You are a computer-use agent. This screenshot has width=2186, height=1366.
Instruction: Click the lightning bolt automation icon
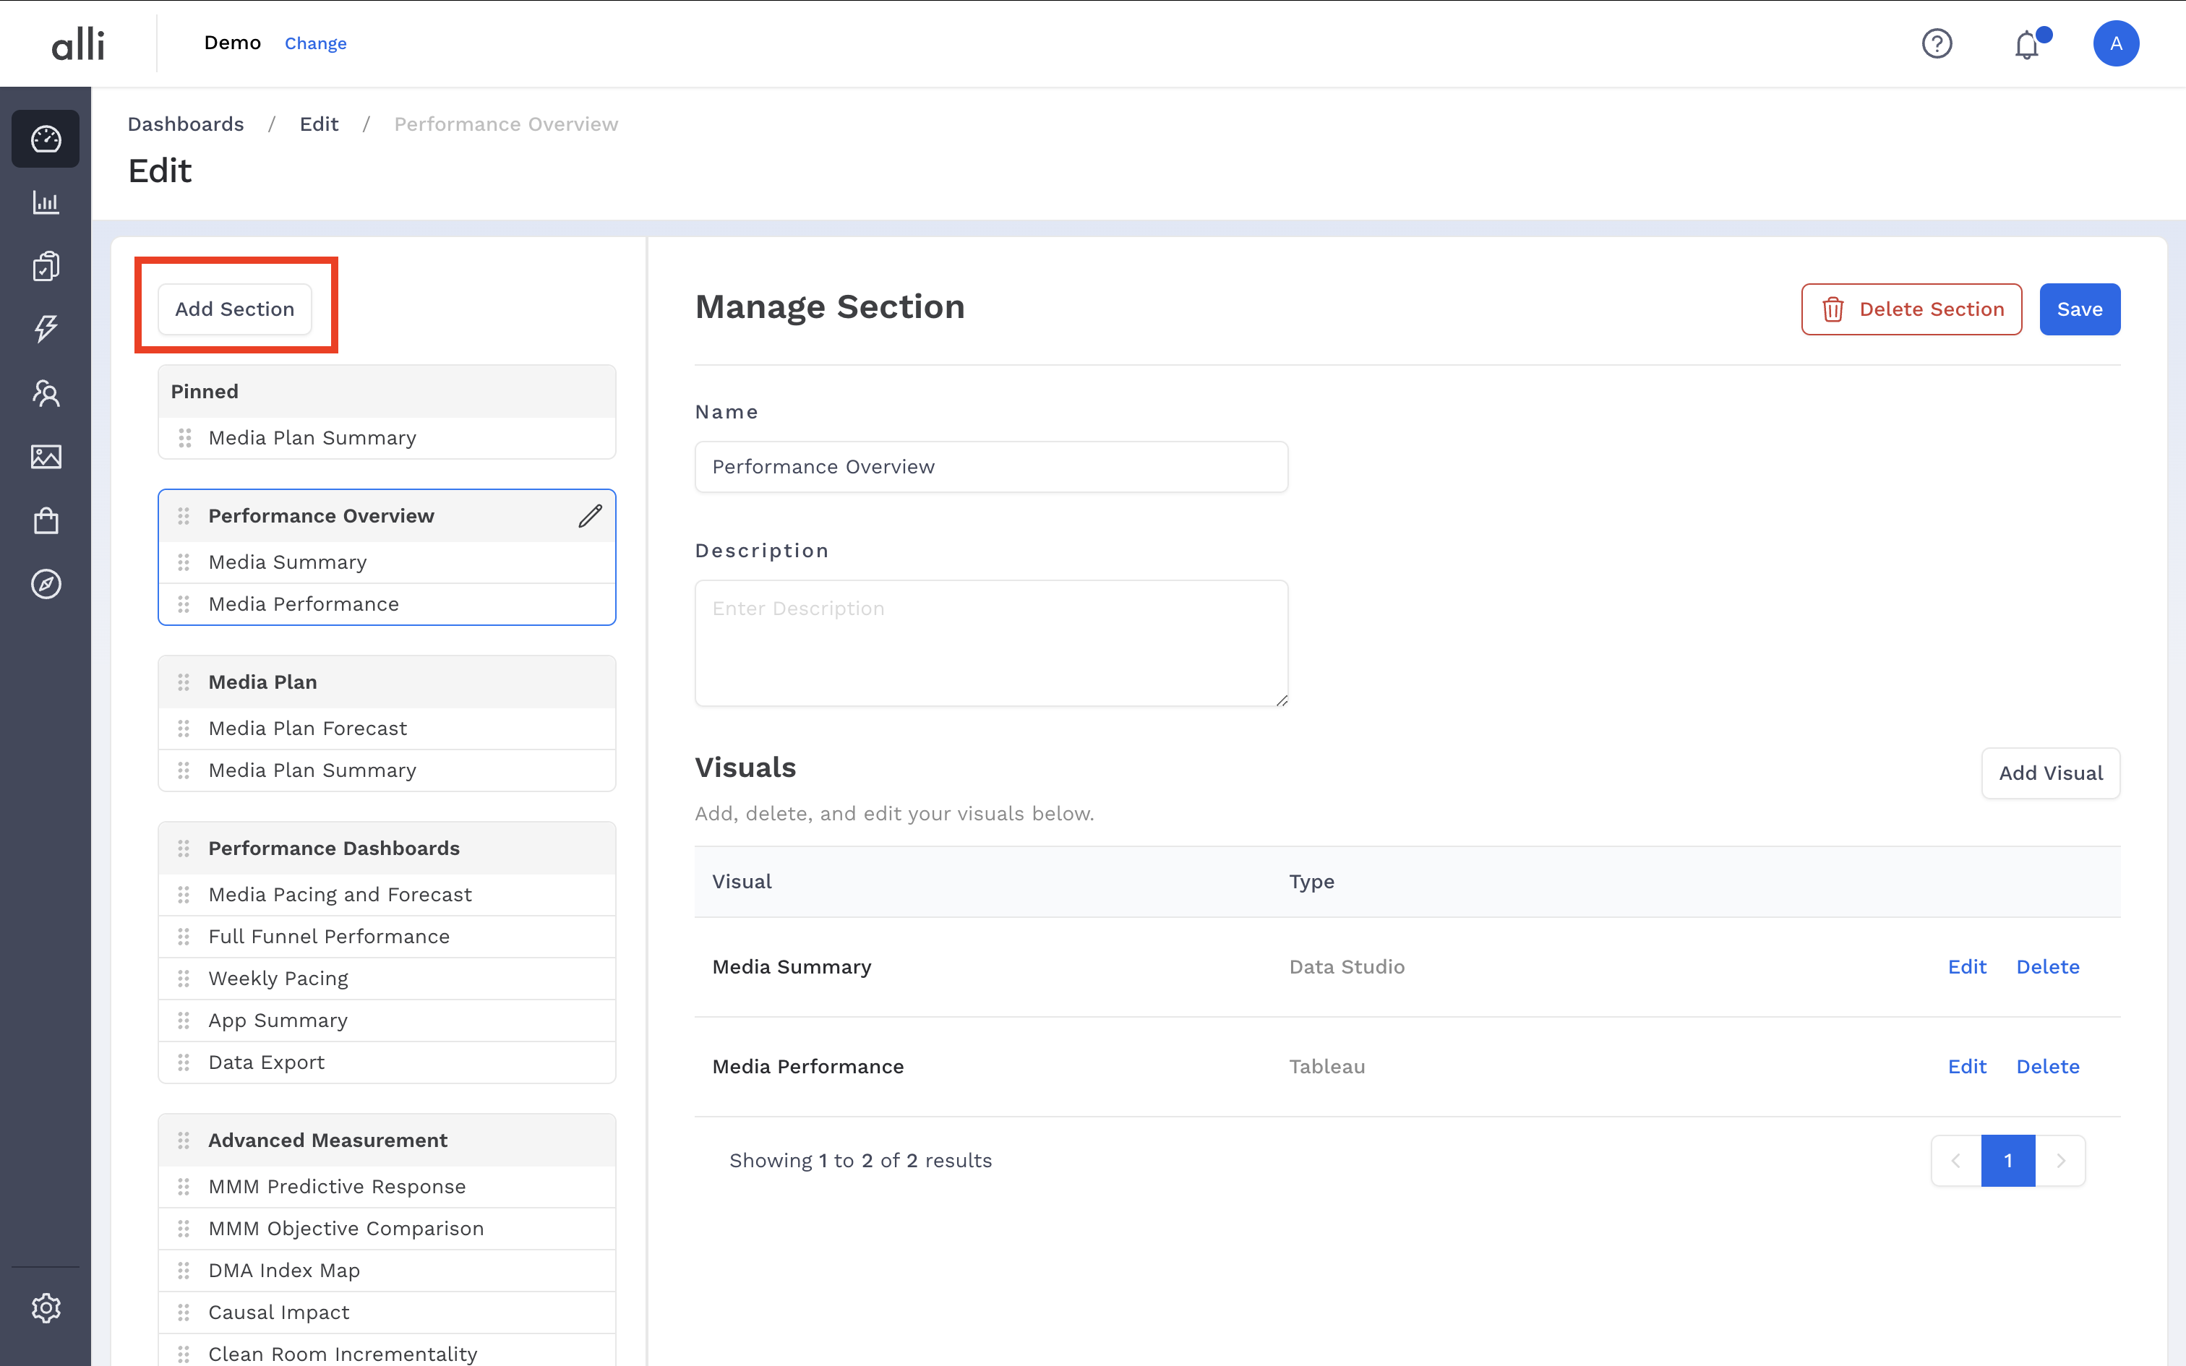[45, 329]
